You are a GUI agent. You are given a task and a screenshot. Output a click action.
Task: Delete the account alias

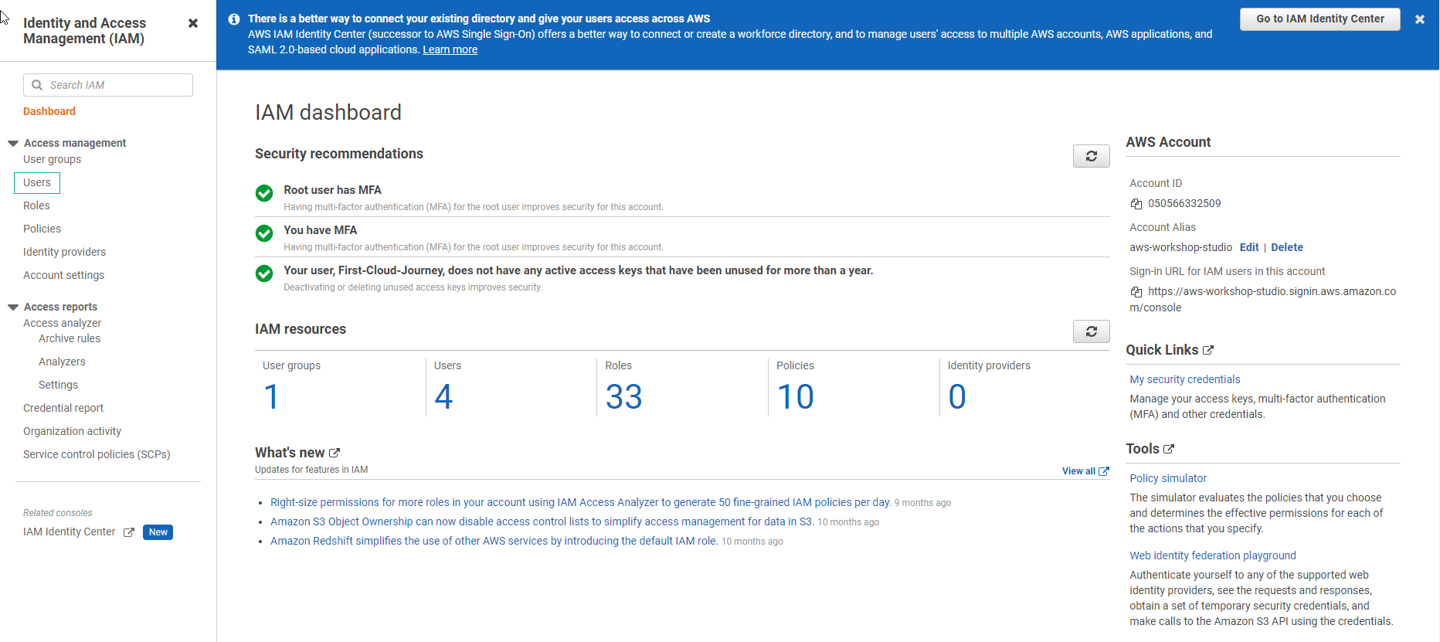(x=1287, y=247)
